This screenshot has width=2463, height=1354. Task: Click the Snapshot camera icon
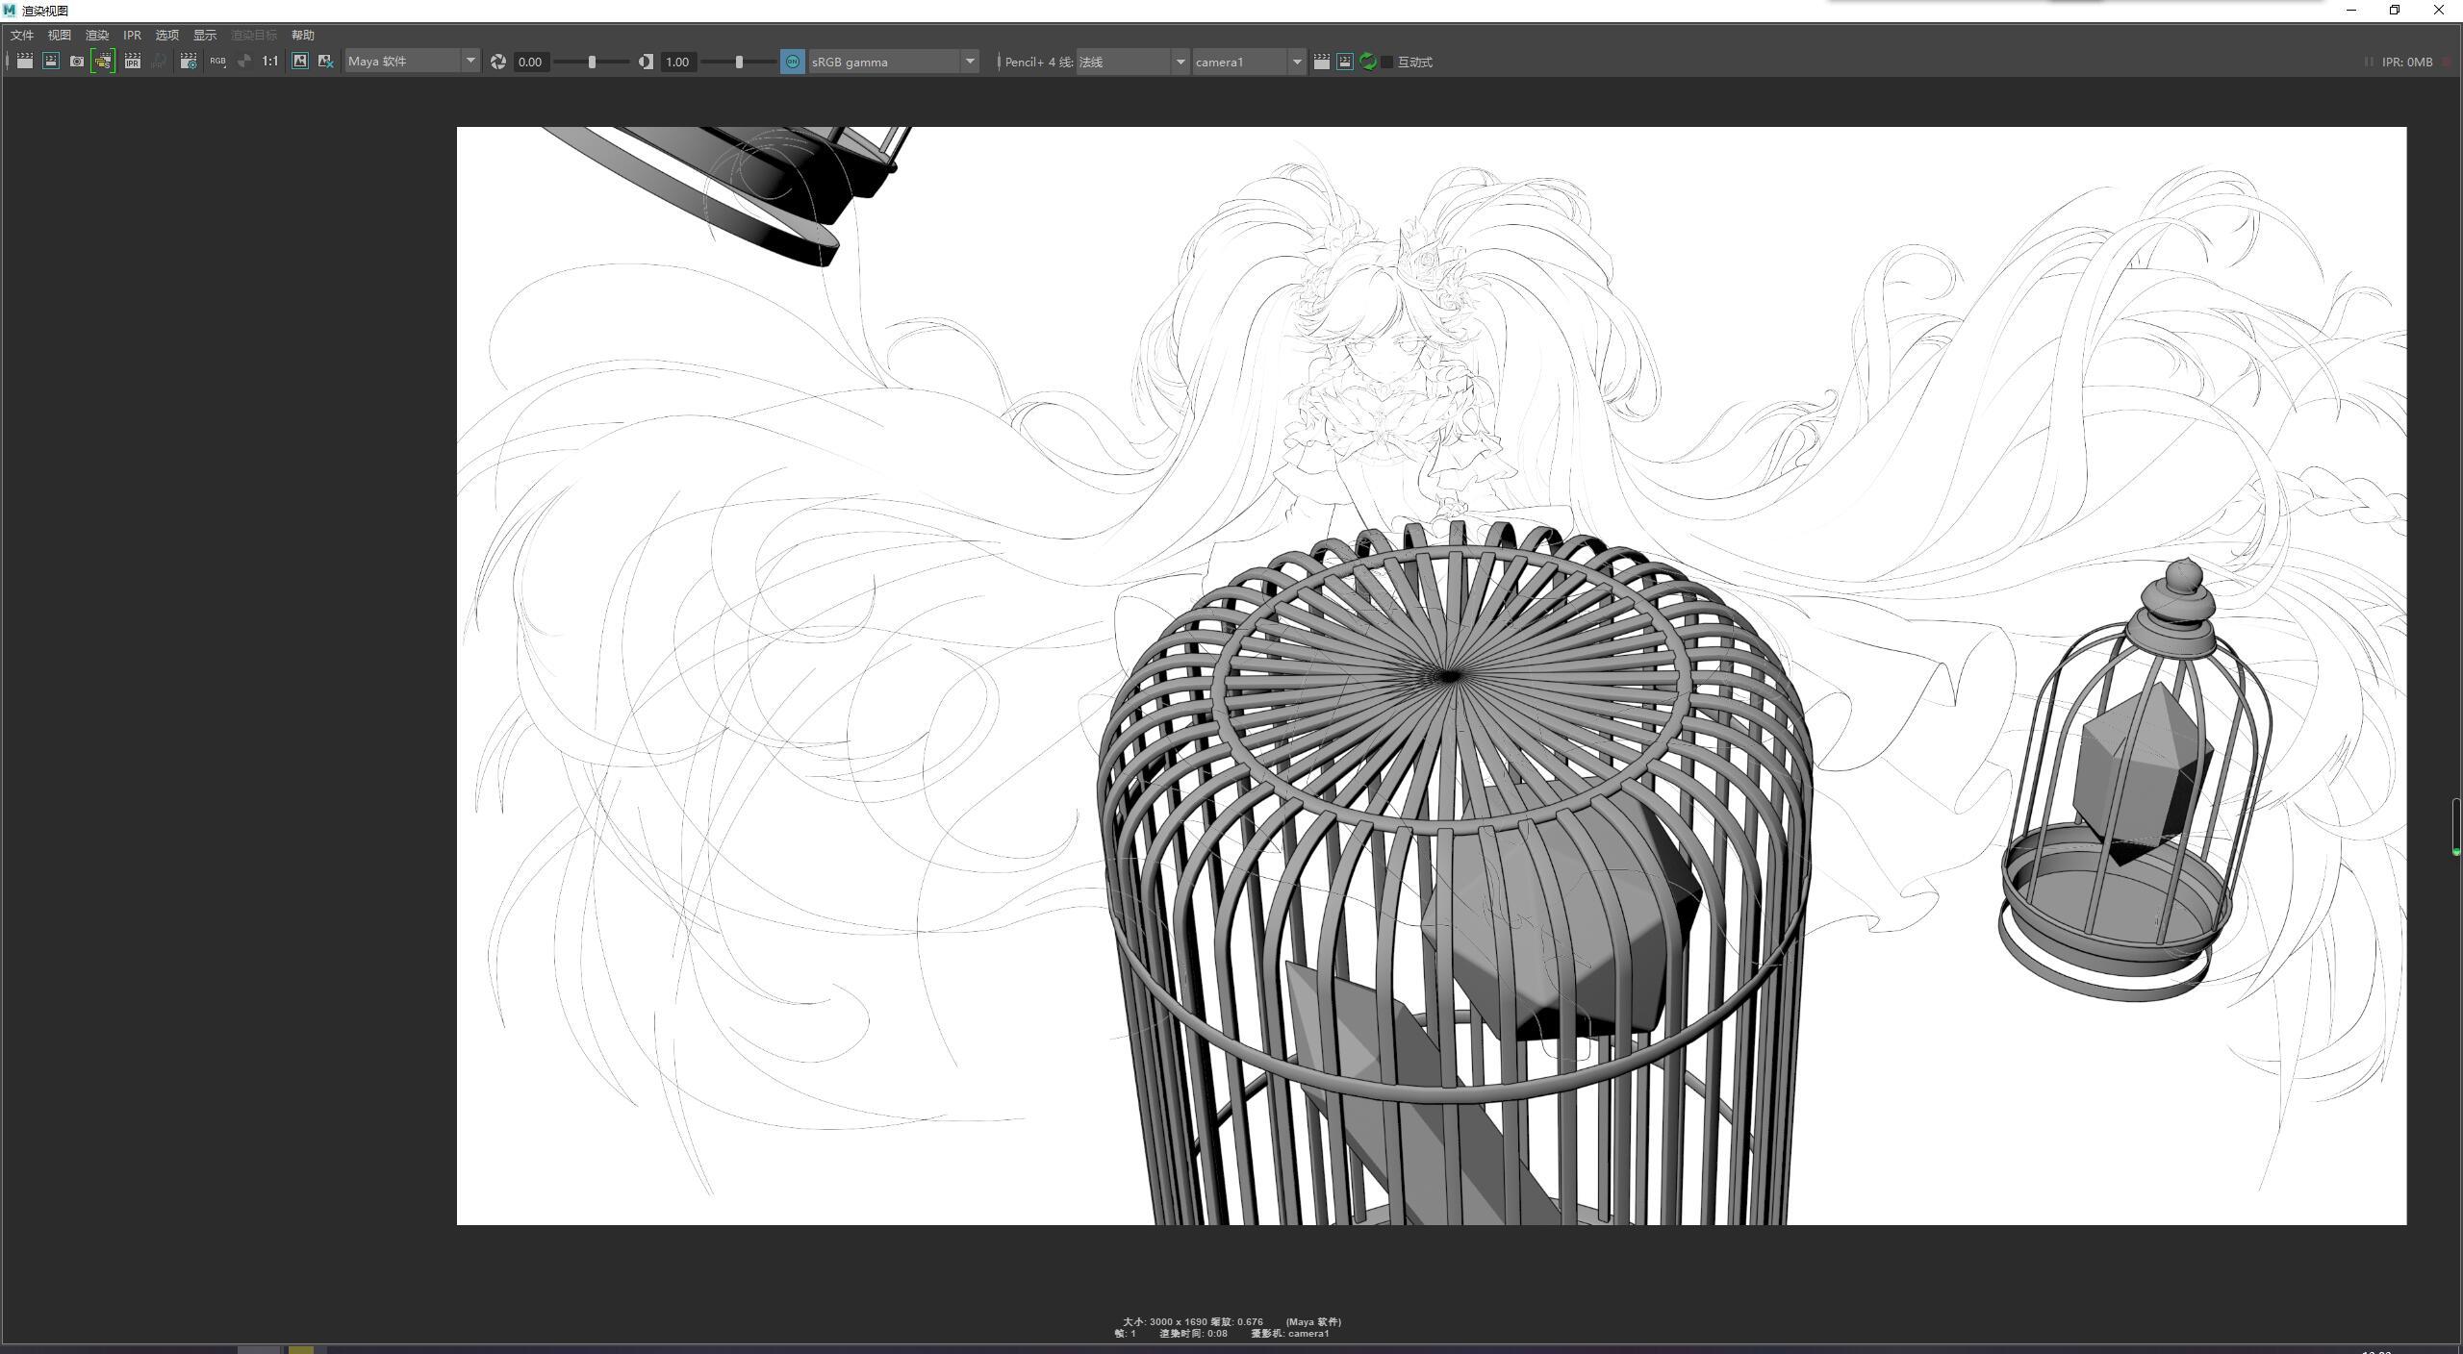pos(77,62)
